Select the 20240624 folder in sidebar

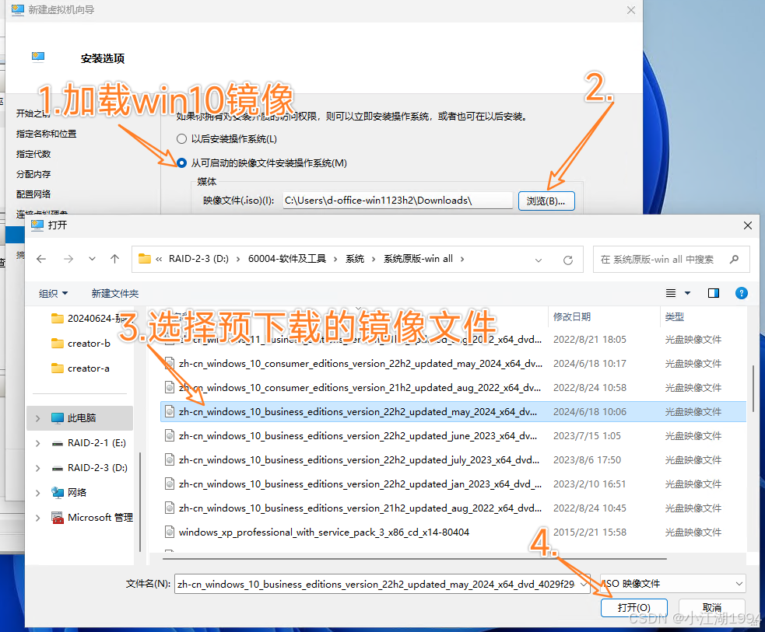coord(91,319)
